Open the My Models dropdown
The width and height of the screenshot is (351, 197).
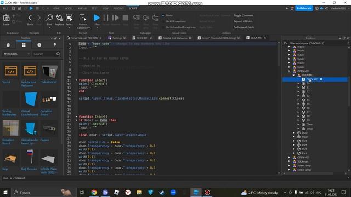click(16, 54)
